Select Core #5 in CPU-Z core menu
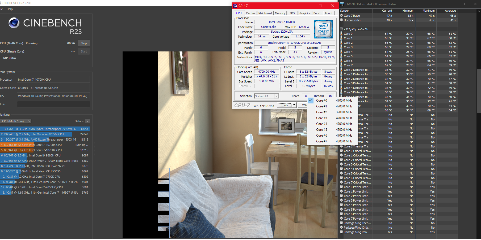Viewport: 481px width, 240px height. (x=332, y=130)
